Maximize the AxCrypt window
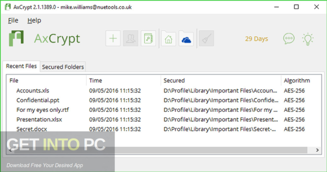 [296, 7]
